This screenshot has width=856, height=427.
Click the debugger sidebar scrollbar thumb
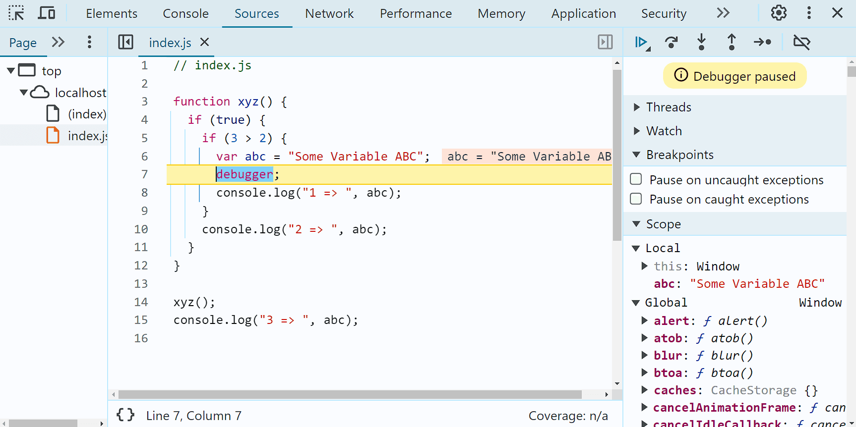(852, 71)
